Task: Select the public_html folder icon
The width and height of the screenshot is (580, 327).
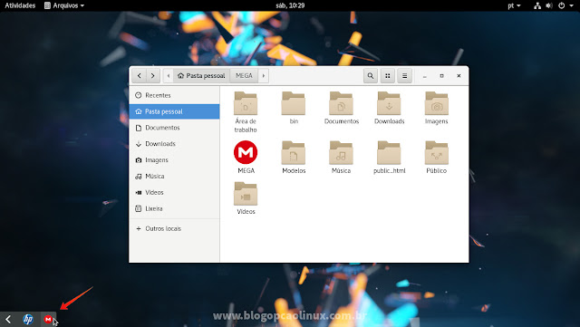Action: pyautogui.click(x=389, y=152)
